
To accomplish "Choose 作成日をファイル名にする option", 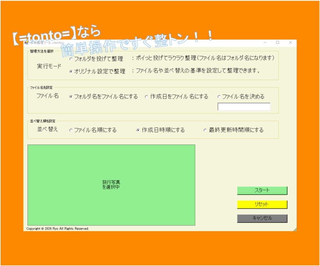I will [x=146, y=97].
